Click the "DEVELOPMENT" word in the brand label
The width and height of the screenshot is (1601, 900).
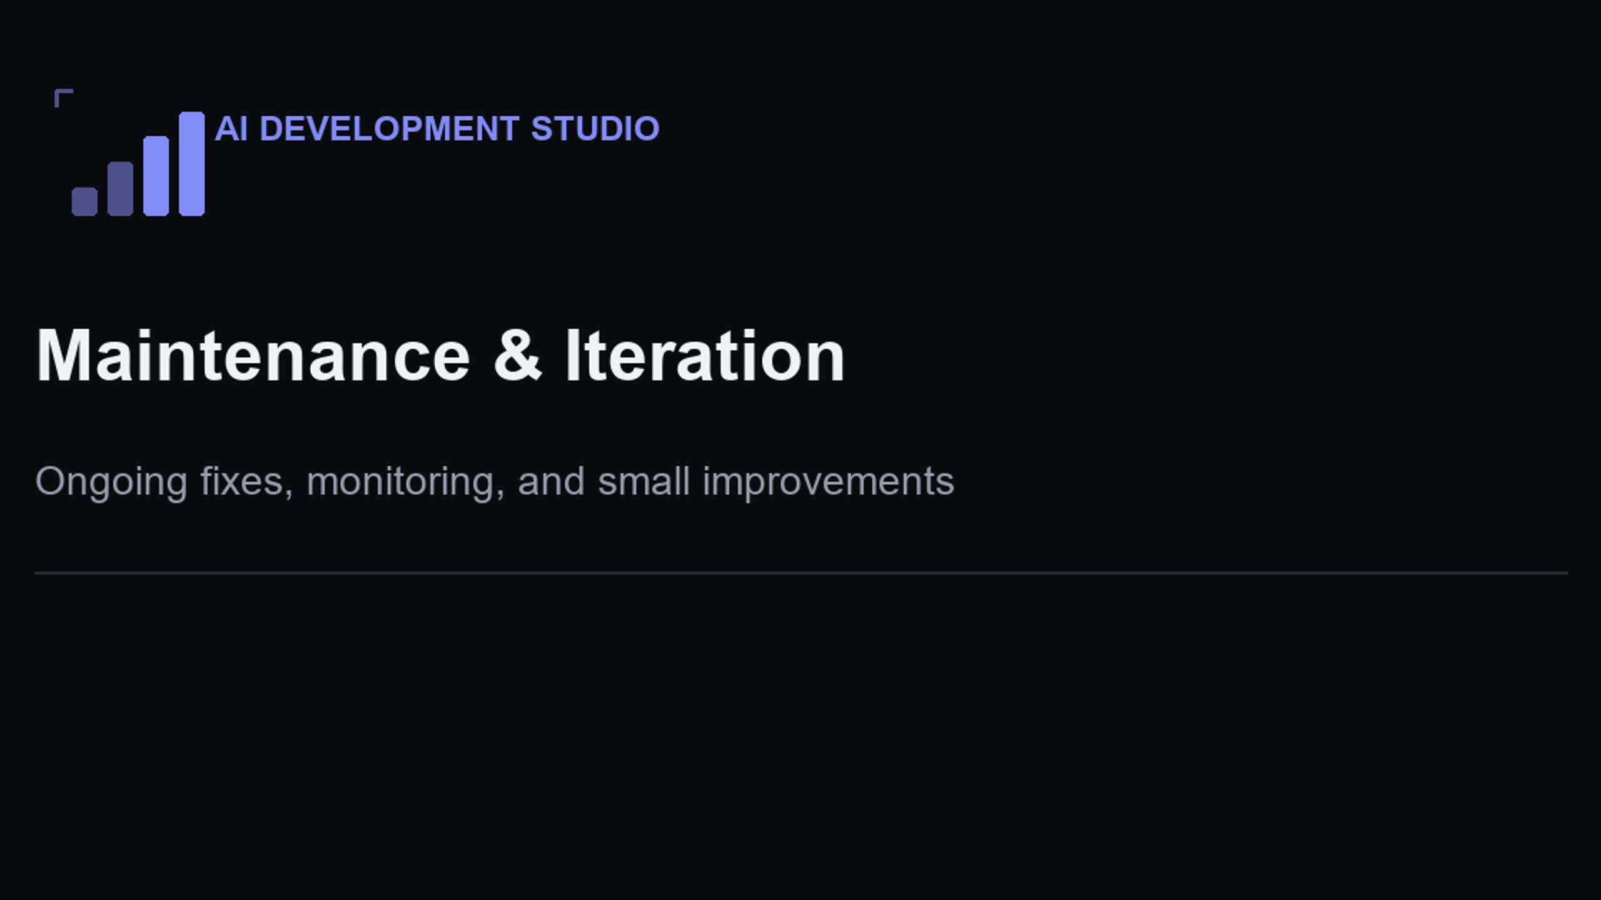(389, 129)
